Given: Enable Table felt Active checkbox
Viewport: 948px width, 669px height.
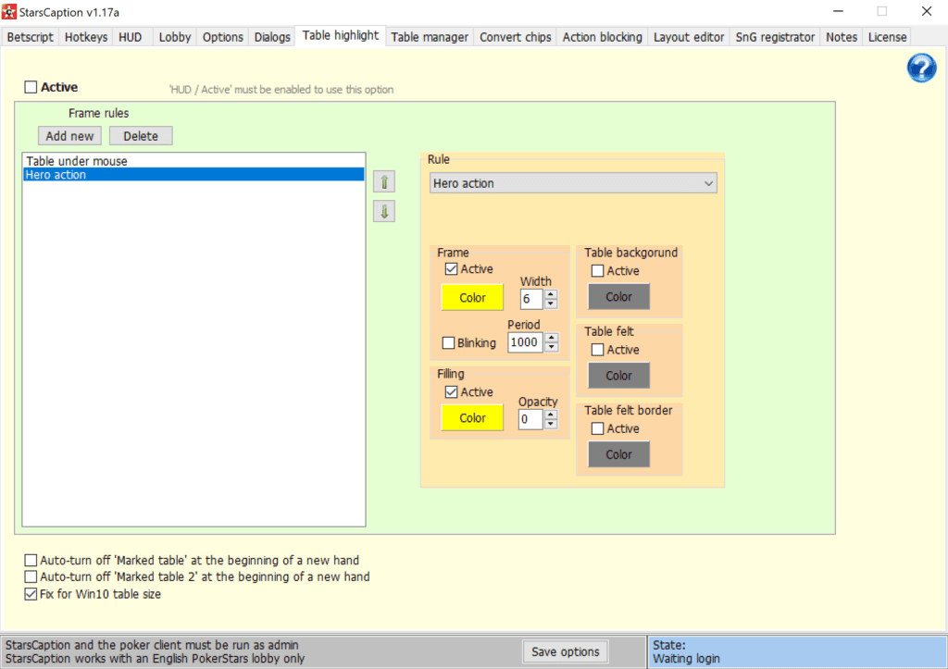Looking at the screenshot, I should (597, 350).
